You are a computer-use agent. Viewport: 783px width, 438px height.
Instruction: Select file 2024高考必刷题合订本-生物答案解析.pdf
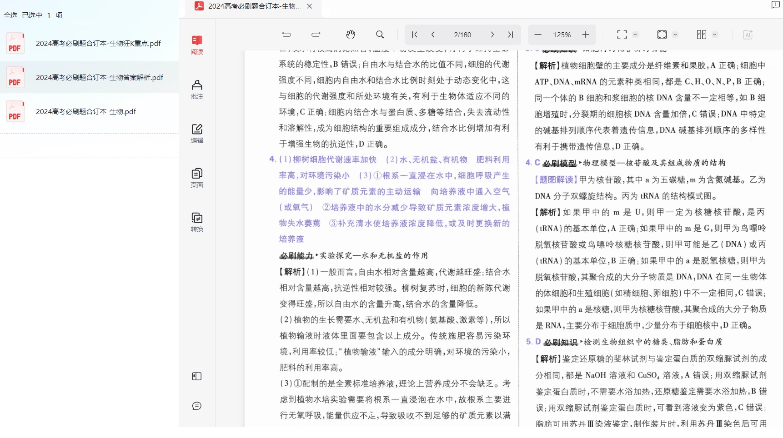coord(89,77)
